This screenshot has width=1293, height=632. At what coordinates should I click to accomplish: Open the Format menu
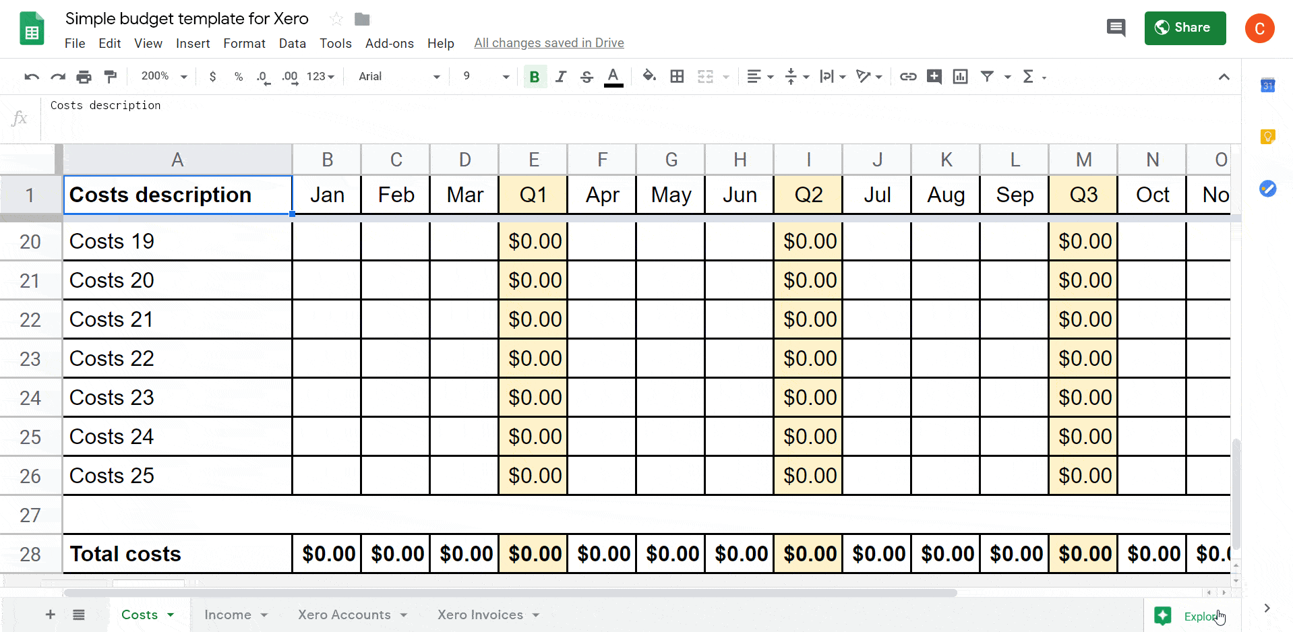(244, 43)
